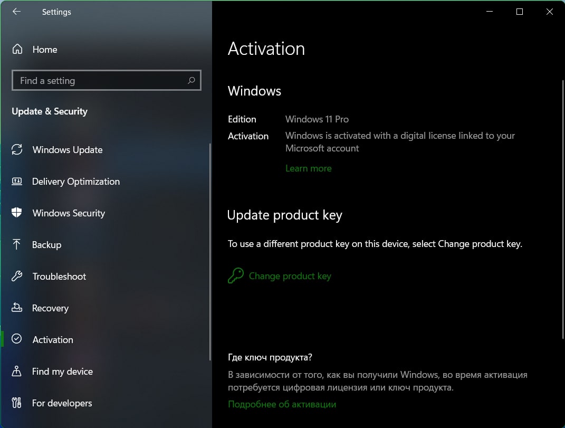Image resolution: width=565 pixels, height=428 pixels.
Task: Click the Windows Security shield icon
Action: tap(16, 212)
